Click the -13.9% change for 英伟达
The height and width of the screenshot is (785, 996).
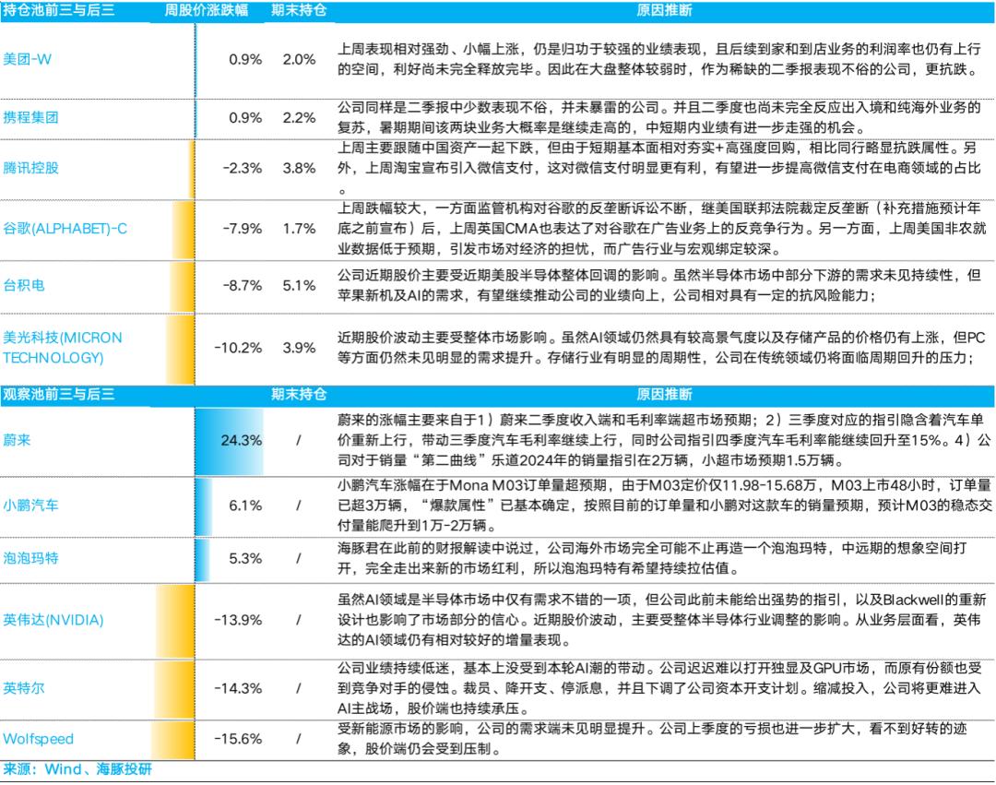pyautogui.click(x=238, y=620)
